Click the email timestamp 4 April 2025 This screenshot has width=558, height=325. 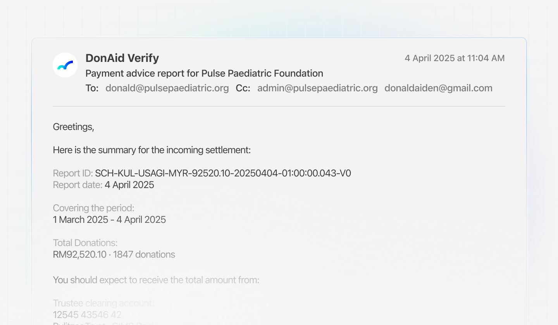tap(455, 58)
